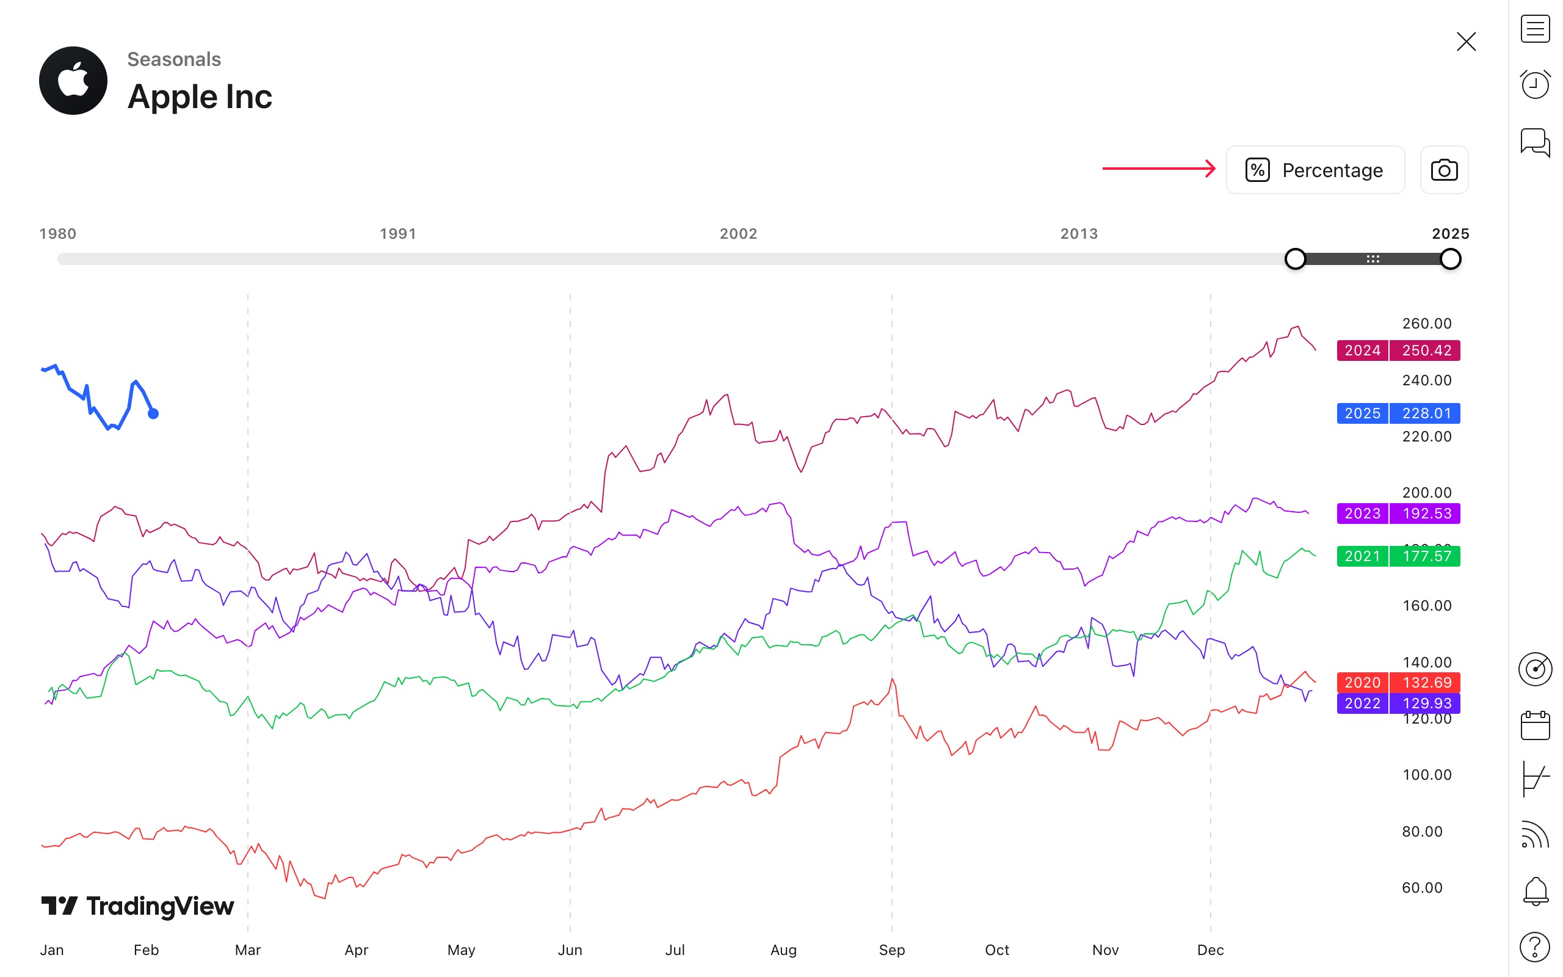Open the calendar icon in sidebar
1563x977 pixels.
[1534, 725]
